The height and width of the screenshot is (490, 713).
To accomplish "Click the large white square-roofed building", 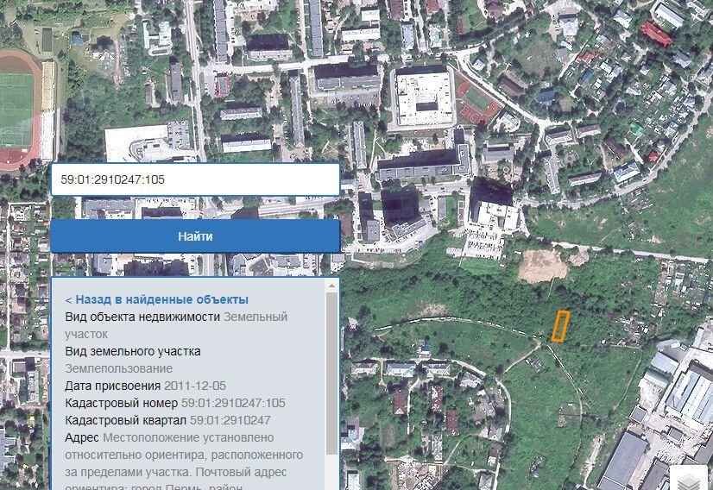I will [x=425, y=95].
